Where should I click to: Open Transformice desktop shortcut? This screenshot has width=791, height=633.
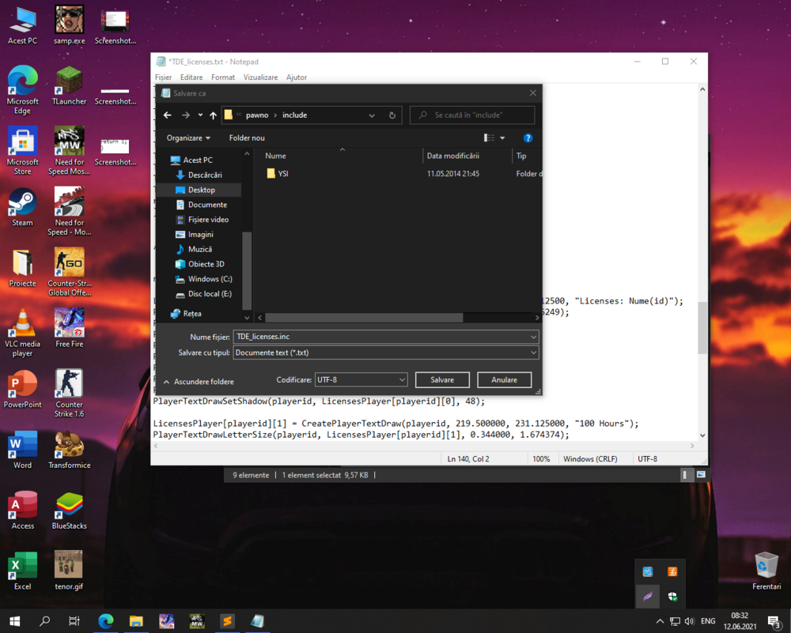pyautogui.click(x=69, y=450)
